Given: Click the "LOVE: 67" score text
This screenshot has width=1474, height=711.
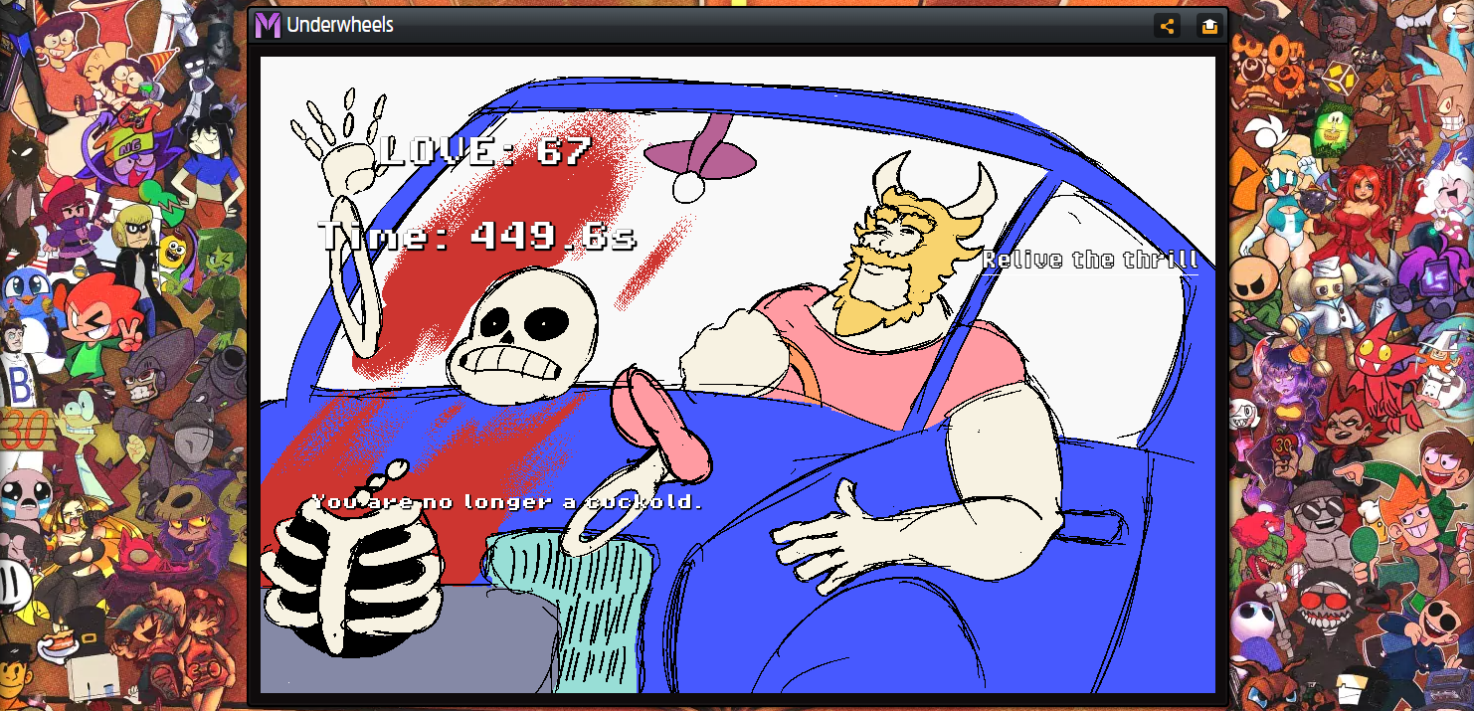Looking at the screenshot, I should pos(484,151).
